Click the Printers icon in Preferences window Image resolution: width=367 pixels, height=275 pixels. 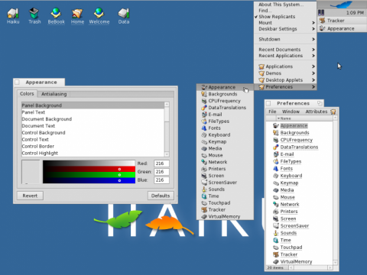point(276,212)
